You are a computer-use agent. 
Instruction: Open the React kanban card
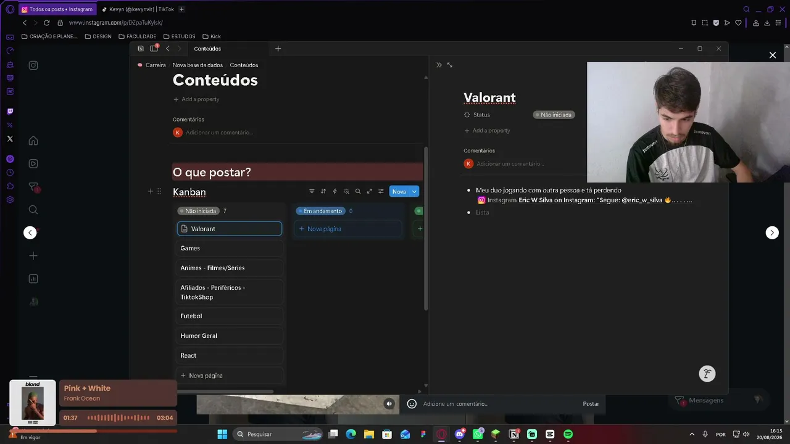pyautogui.click(x=230, y=355)
